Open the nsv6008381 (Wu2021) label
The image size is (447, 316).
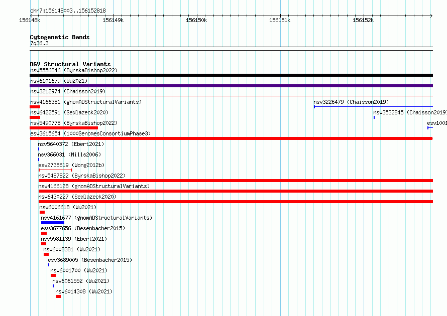click(x=72, y=249)
